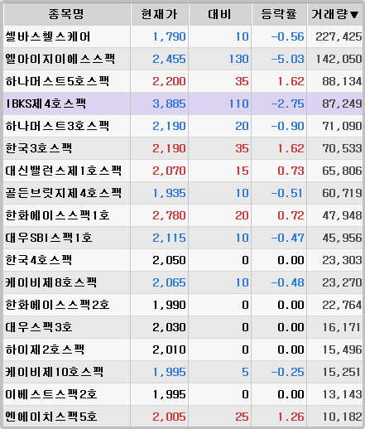Screen dimensions: 365x429
Task: Click the volume value 87,249
Action: coord(342,104)
